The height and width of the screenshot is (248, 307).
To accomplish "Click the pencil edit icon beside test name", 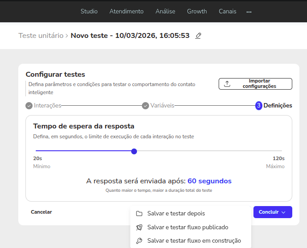I will pyautogui.click(x=198, y=36).
